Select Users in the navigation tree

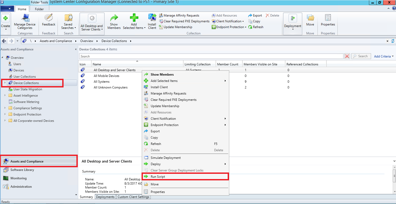click(x=17, y=64)
